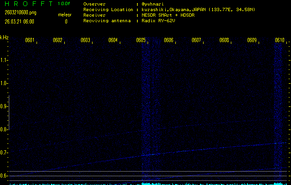
Task: Pick the 0607 time marker
Action: coord(196,40)
